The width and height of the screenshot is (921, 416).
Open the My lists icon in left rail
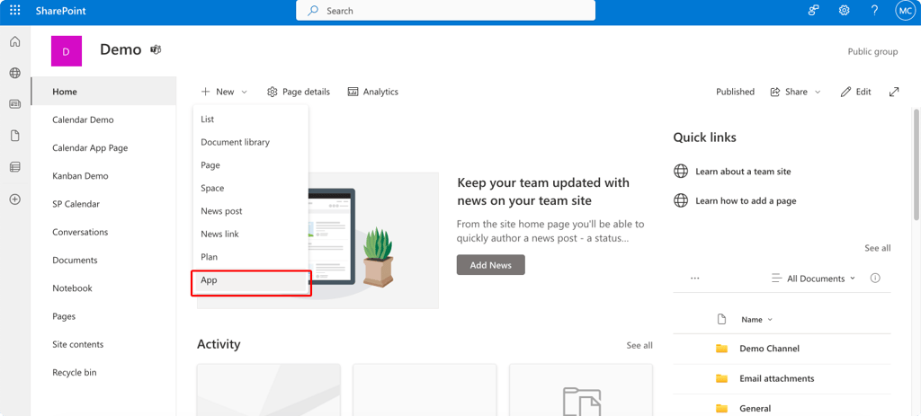pyautogui.click(x=15, y=167)
